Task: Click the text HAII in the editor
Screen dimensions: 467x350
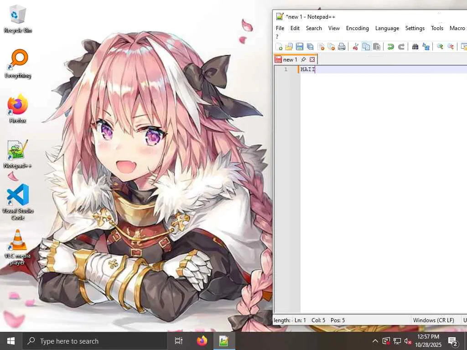Action: (x=308, y=69)
